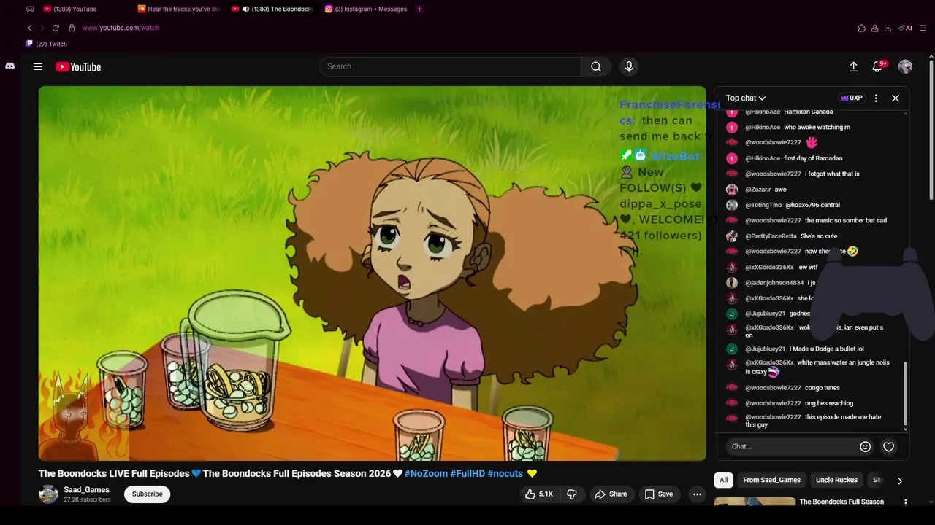Switch to Hear the tracks you've liked tab
Image resolution: width=935 pixels, height=525 pixels.
[x=179, y=9]
